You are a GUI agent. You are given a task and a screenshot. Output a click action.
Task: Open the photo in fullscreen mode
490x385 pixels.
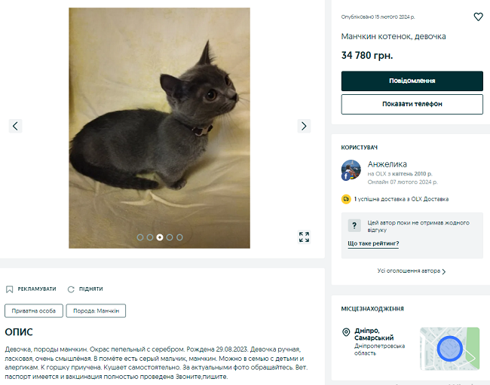coord(304,237)
